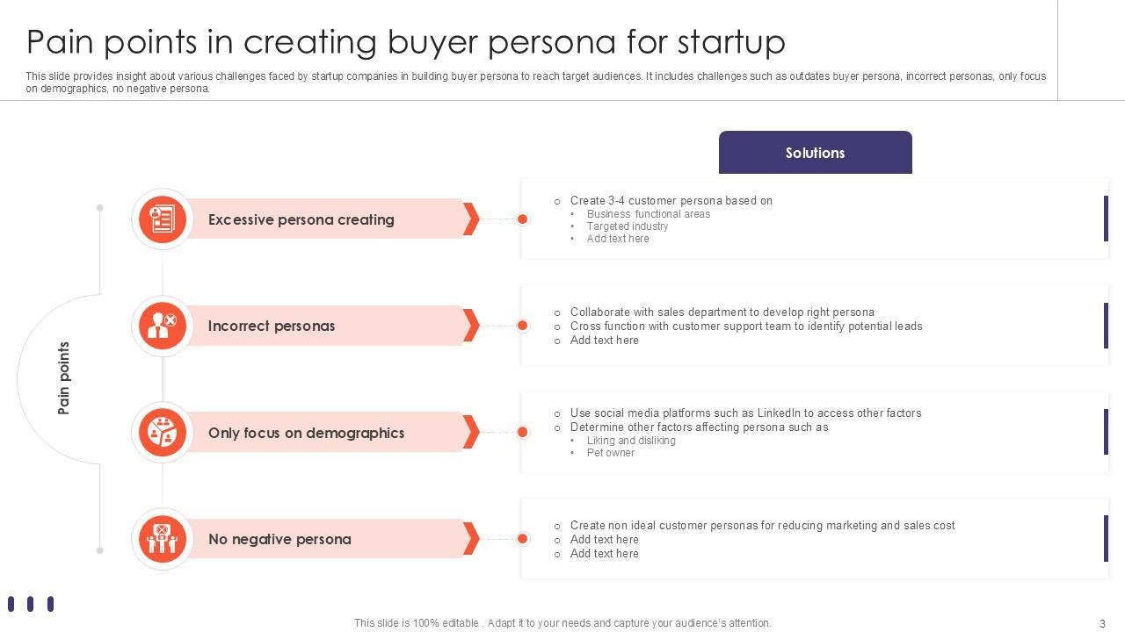Click the No negative persona protest icon

pyautogui.click(x=163, y=539)
